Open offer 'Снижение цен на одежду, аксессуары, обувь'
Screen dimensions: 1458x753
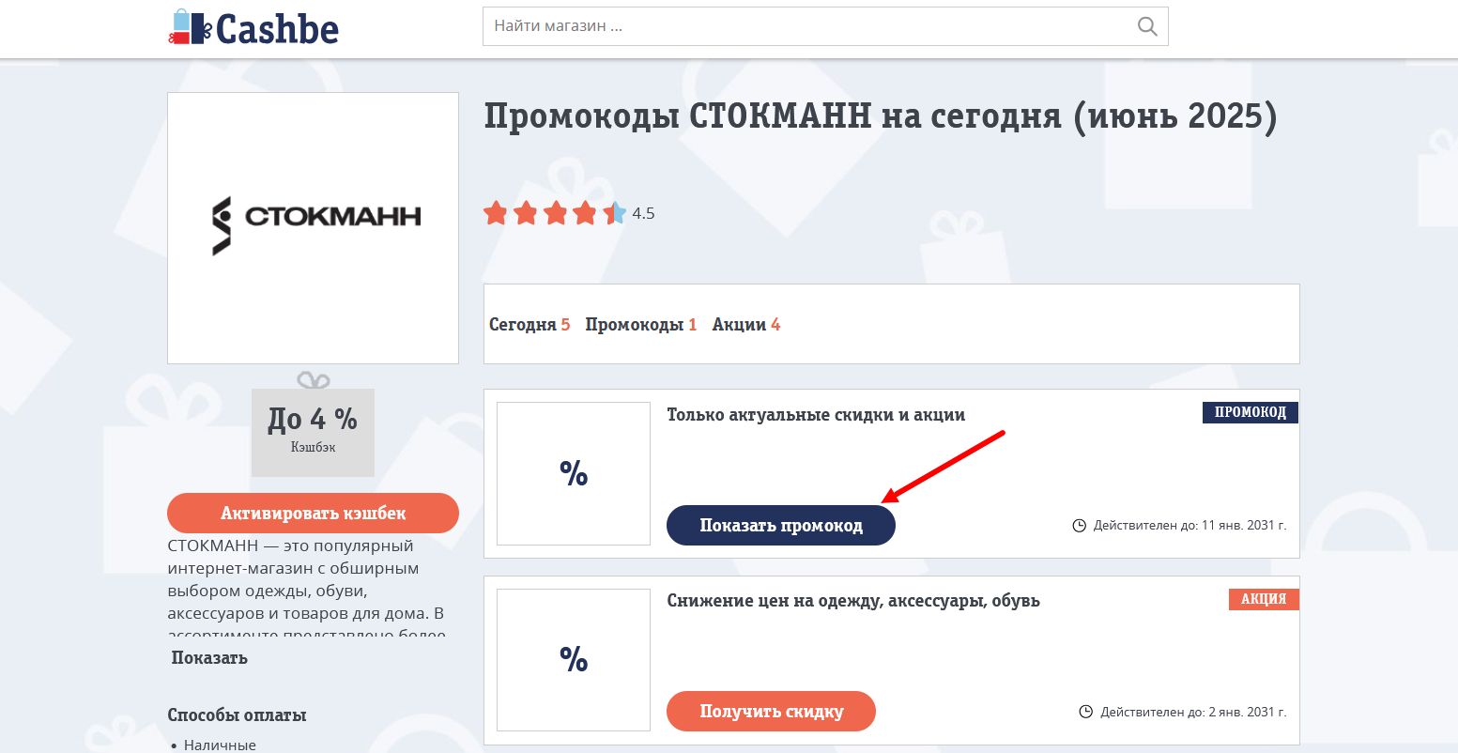tap(853, 600)
